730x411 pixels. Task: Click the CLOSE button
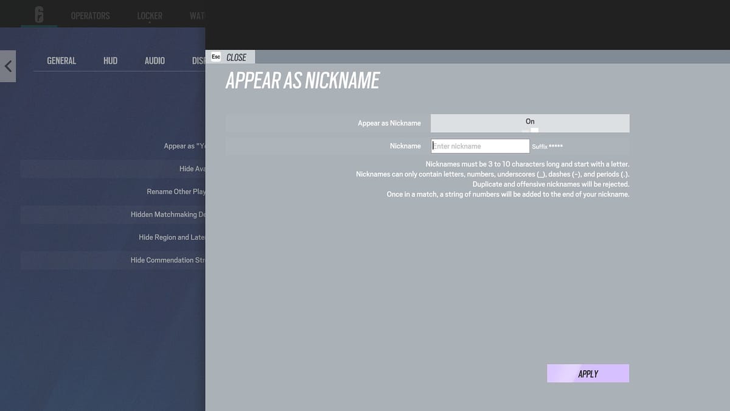point(237,57)
